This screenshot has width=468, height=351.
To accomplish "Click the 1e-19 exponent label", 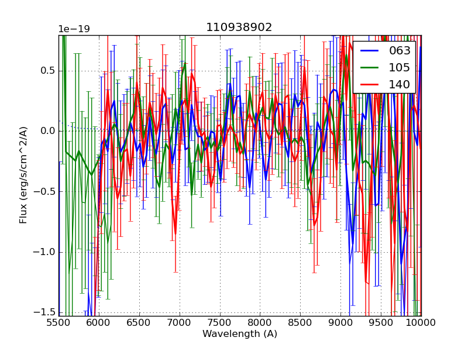I will coord(74,29).
